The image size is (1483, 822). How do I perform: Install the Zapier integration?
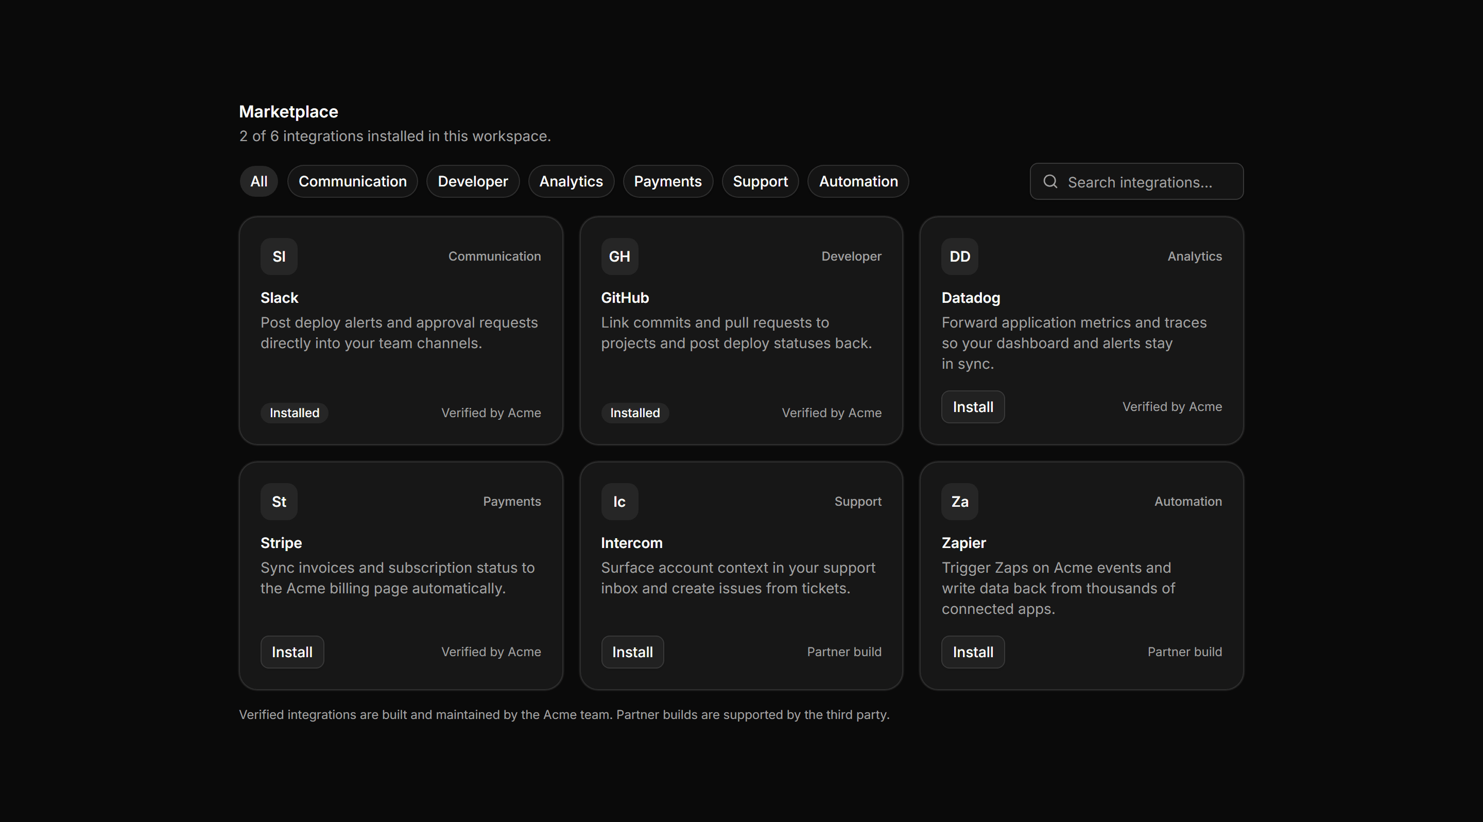(x=973, y=652)
